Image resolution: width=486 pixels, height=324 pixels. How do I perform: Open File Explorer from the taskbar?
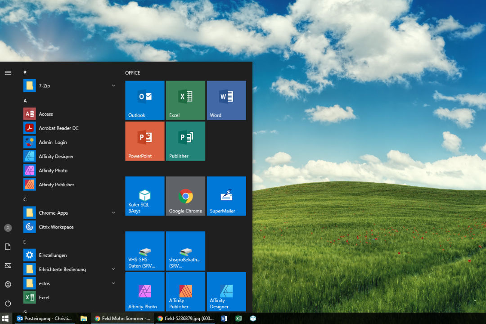pyautogui.click(x=83, y=319)
